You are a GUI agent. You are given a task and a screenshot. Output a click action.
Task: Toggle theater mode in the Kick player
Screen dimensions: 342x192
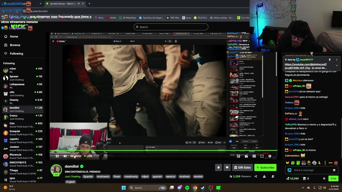point(254,156)
